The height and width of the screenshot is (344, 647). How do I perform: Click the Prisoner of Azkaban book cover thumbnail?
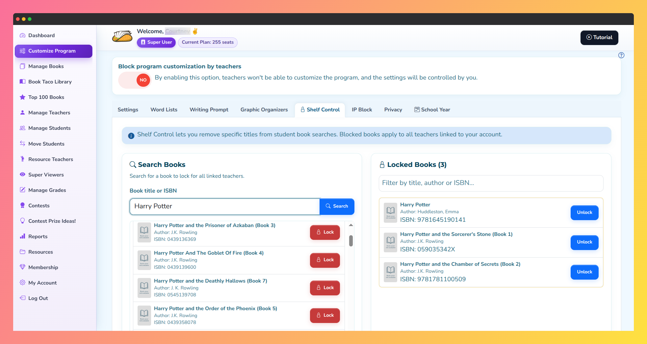tap(144, 232)
